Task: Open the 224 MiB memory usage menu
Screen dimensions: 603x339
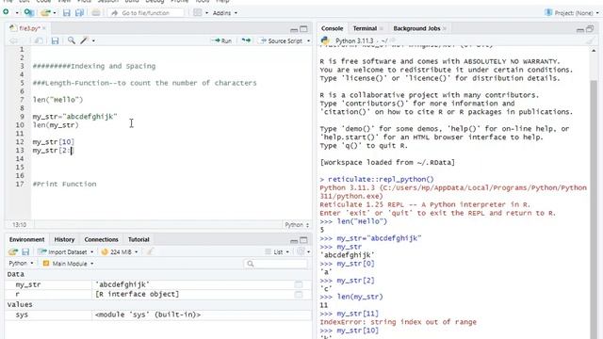Action: point(120,252)
